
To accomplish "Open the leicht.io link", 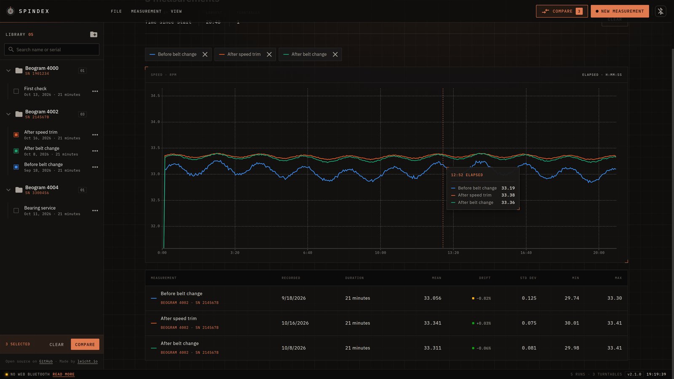I will (88, 361).
